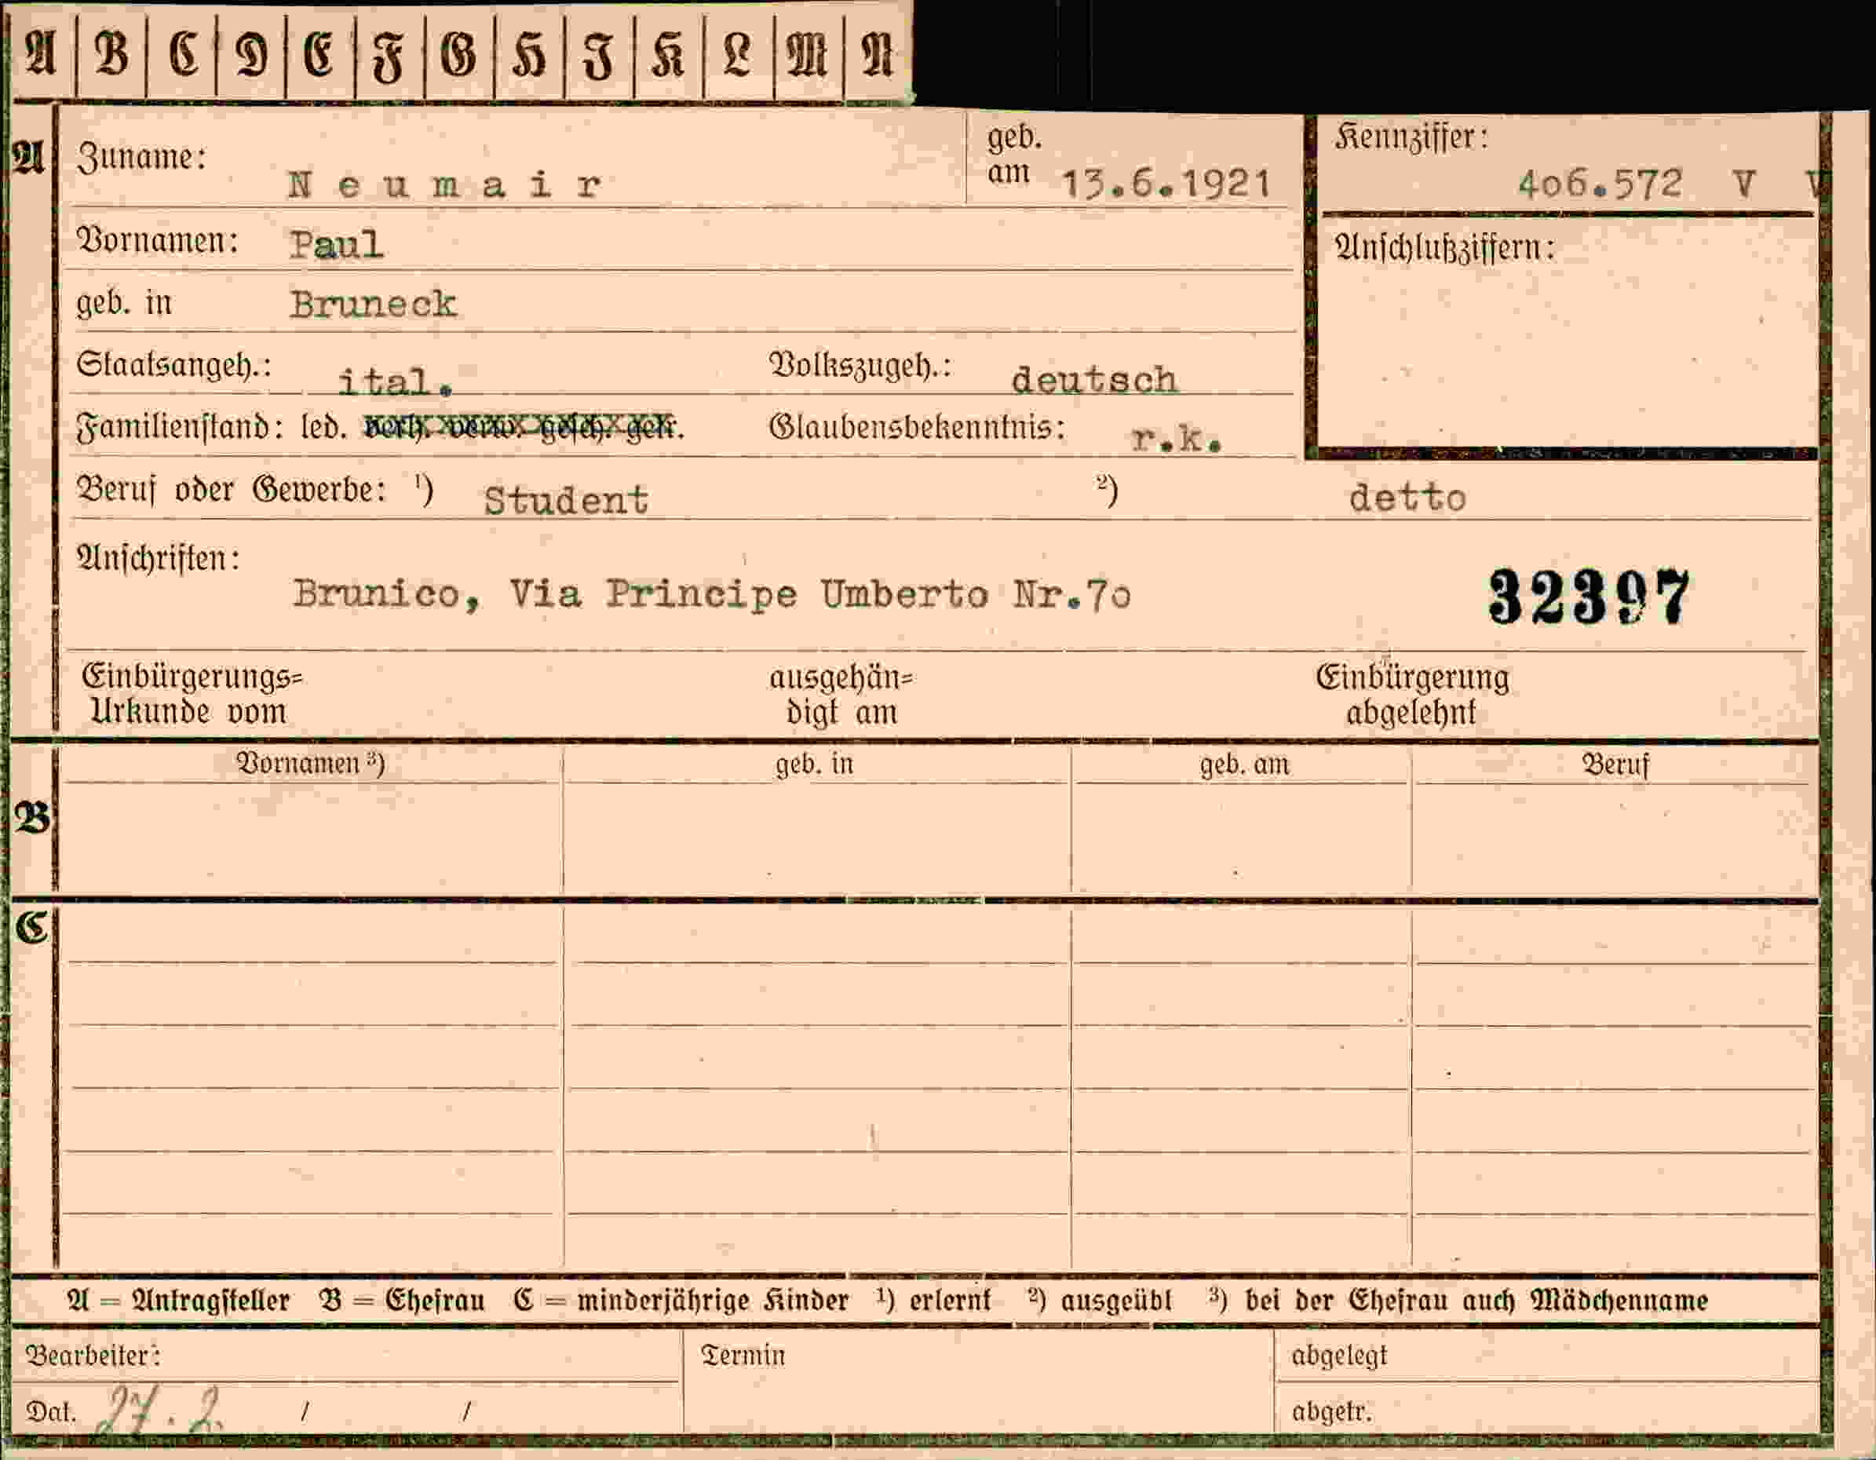
Task: Click the legend text 'C = minderjährige Kinder'
Action: (681, 1300)
